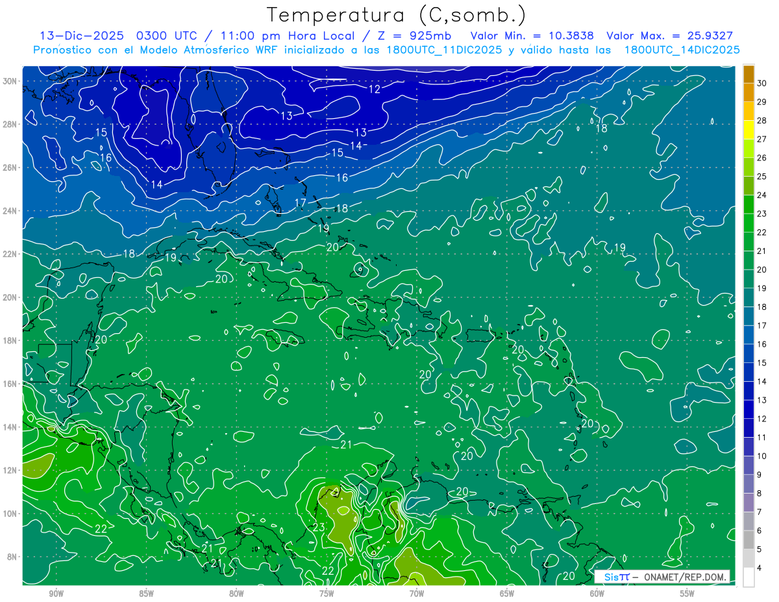Click the '23' isotherm contour label on map
The height and width of the screenshot is (602, 779).
tap(318, 527)
